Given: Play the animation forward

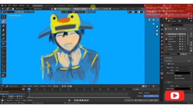Looking at the screenshot, I should 83,100.
